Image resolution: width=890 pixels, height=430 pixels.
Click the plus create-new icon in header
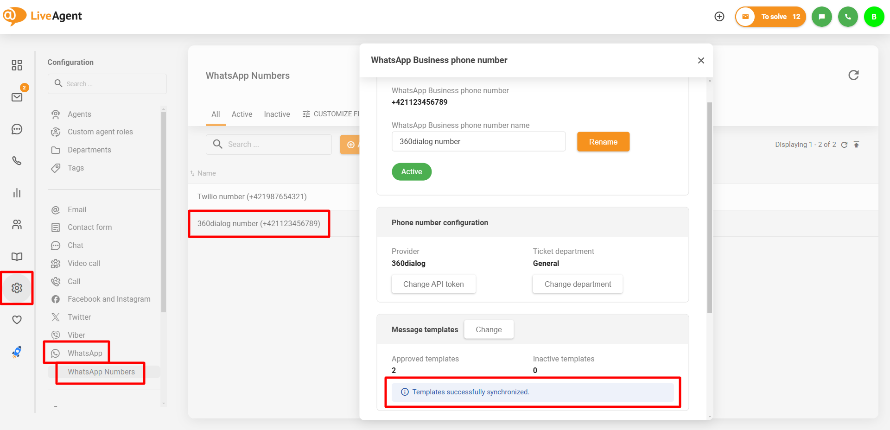[x=719, y=17]
